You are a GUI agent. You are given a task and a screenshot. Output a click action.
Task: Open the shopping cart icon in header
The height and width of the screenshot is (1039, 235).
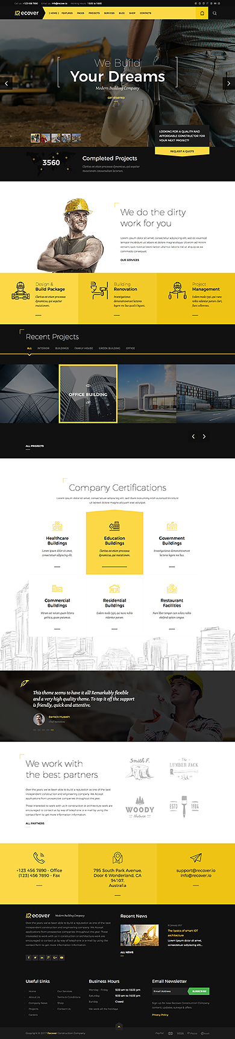tap(202, 13)
